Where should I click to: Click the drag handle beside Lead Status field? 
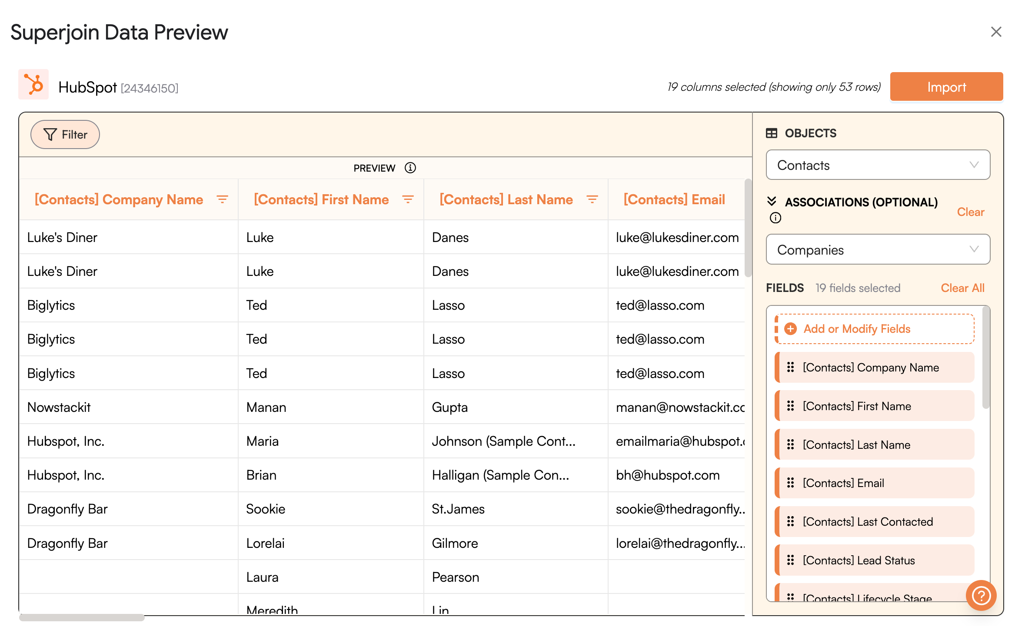pyautogui.click(x=790, y=560)
